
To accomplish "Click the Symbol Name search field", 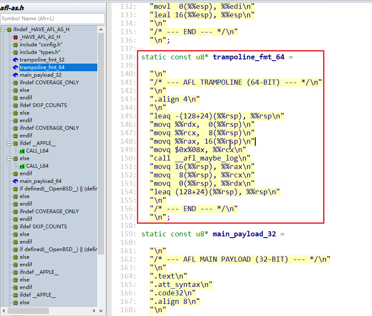I will [52, 19].
